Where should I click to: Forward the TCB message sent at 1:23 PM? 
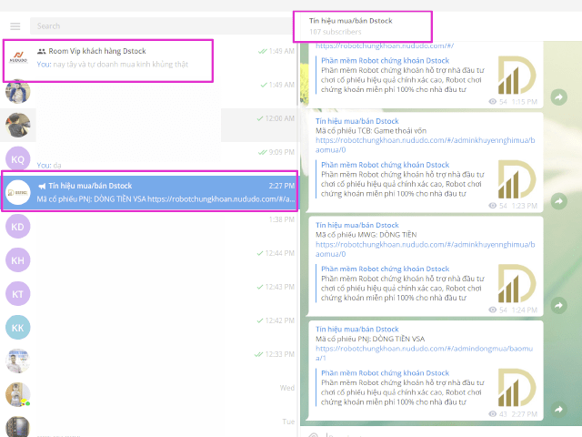pyautogui.click(x=558, y=201)
